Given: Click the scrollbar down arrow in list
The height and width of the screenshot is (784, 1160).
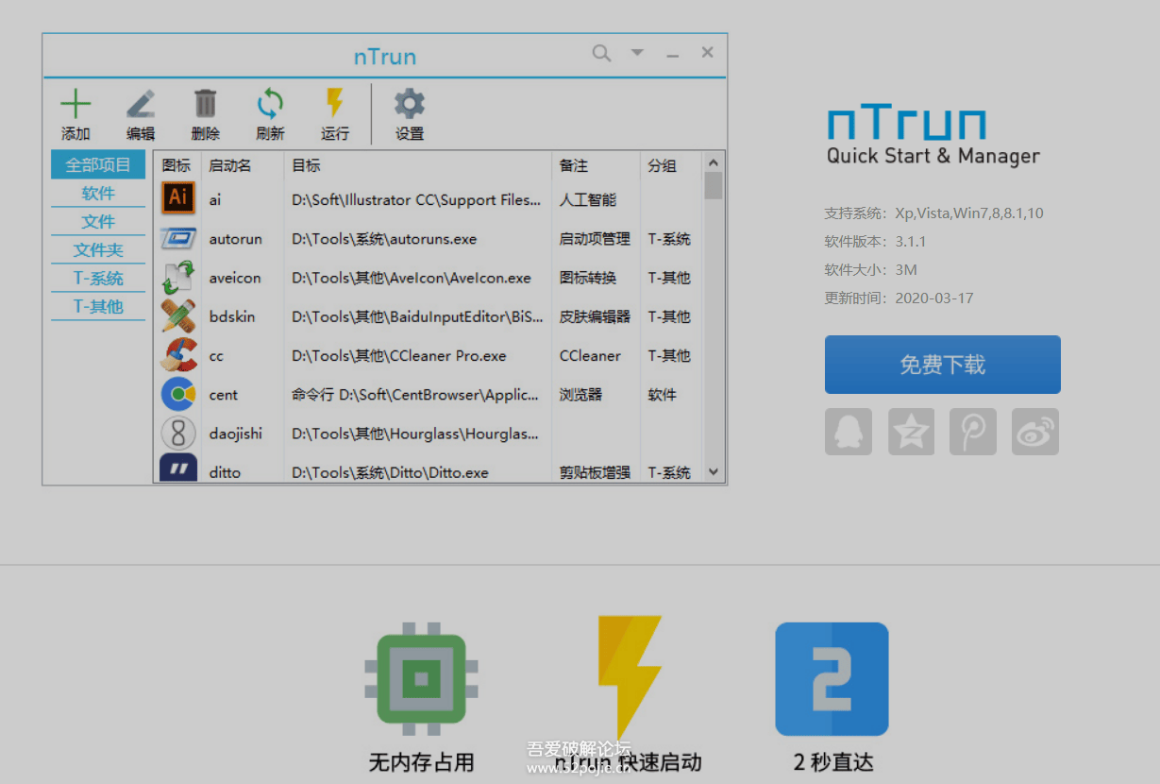Looking at the screenshot, I should click(x=714, y=472).
